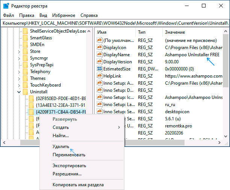Select the DisplayName value entry
230x190 pixels.
[117, 55]
